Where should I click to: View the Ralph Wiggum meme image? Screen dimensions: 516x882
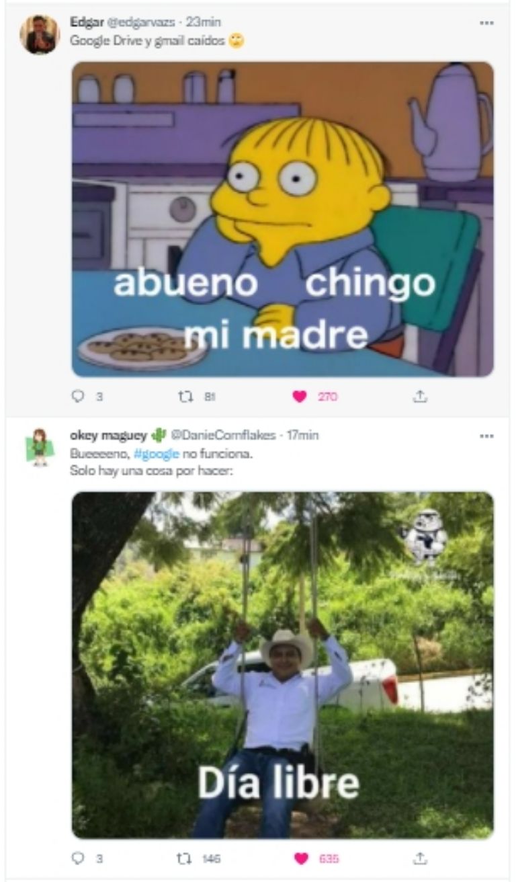282,219
